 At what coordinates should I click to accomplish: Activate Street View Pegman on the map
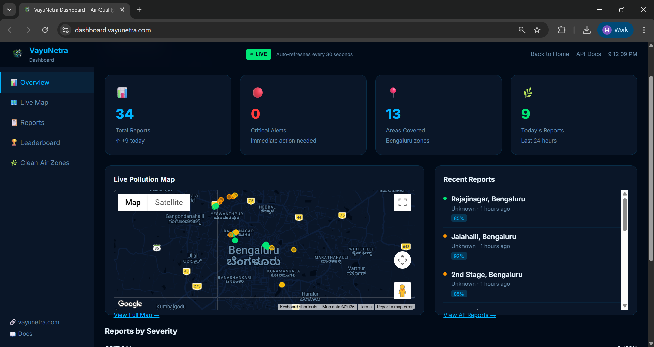[x=402, y=291]
